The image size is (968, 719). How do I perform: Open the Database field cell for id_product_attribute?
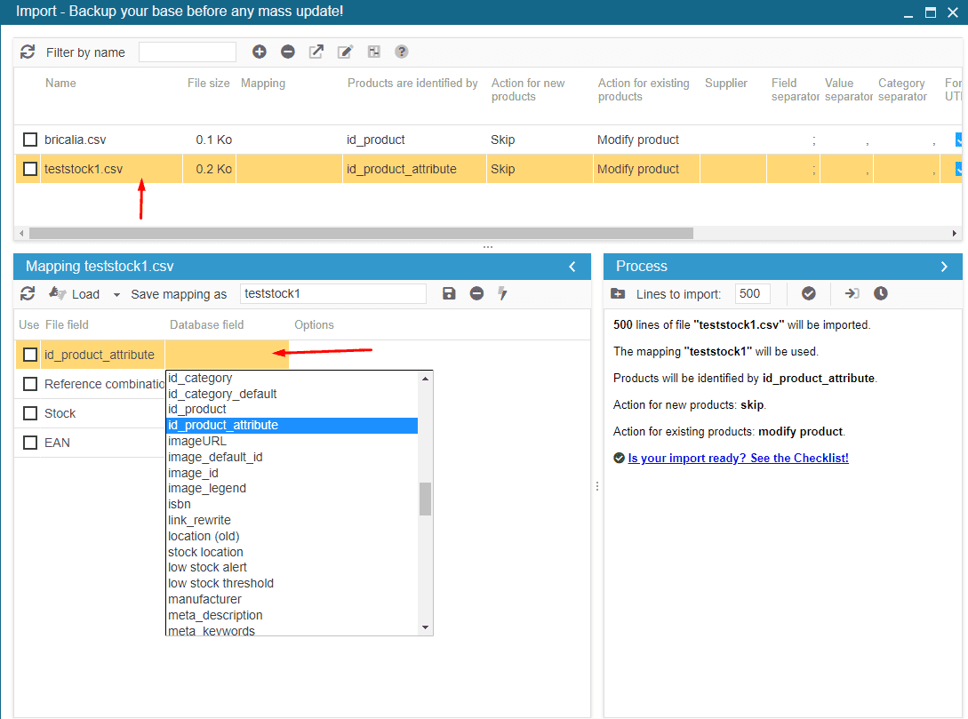point(227,355)
